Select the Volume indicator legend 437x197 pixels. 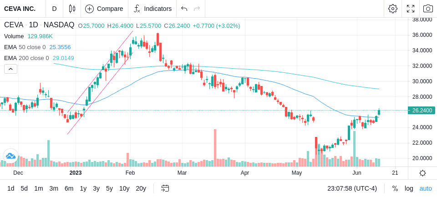click(x=14, y=36)
